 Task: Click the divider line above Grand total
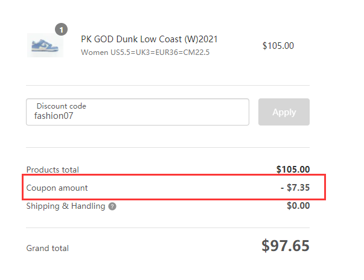[168, 228]
